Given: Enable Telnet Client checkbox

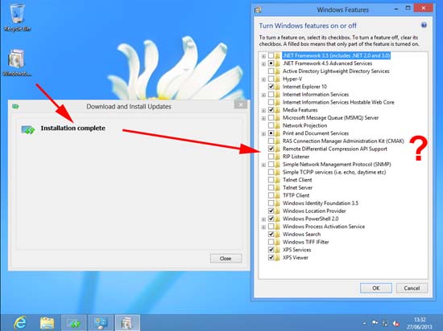Looking at the screenshot, I should pos(271,180).
